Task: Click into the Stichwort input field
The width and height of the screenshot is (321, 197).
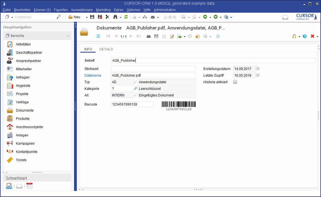Action: (x=153, y=69)
